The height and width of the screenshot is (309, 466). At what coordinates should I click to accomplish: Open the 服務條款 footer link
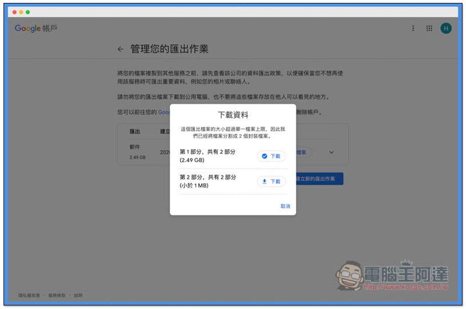(57, 296)
